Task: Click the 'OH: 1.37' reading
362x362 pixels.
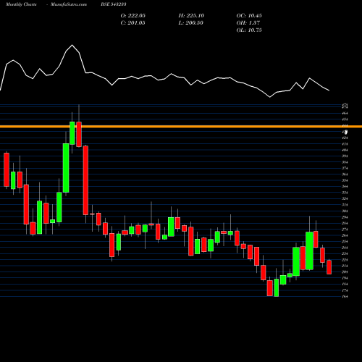Action: pos(248,22)
